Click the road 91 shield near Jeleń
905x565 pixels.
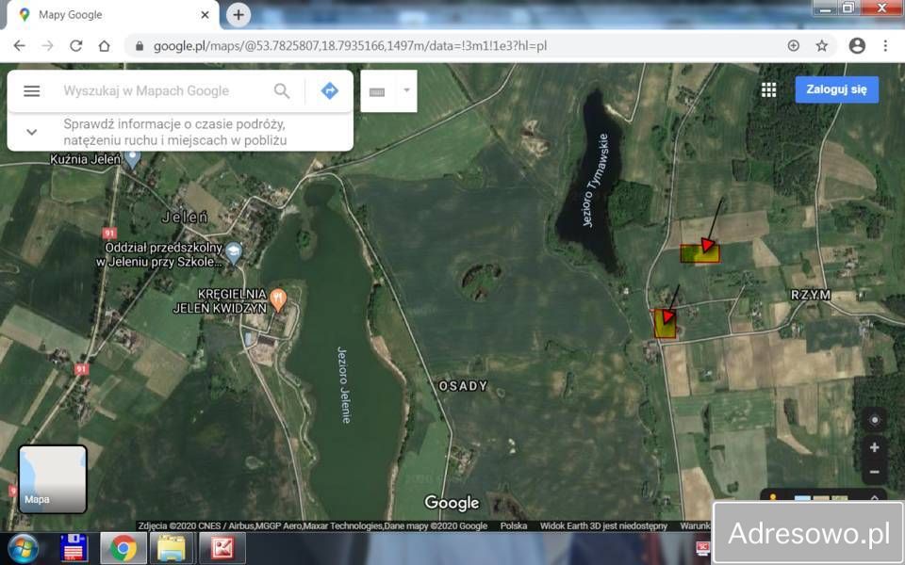point(109,233)
